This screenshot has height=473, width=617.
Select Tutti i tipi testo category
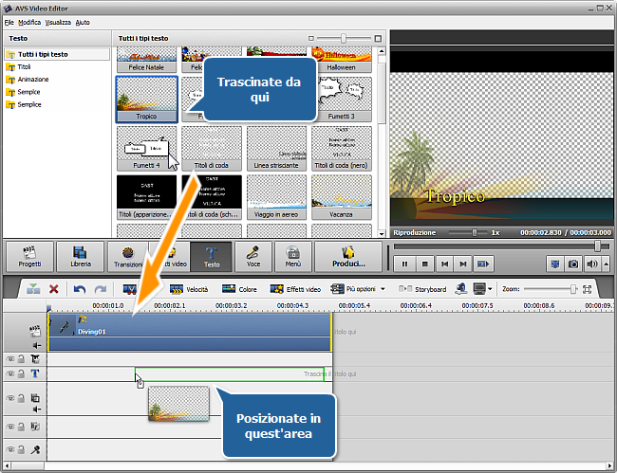(57, 54)
